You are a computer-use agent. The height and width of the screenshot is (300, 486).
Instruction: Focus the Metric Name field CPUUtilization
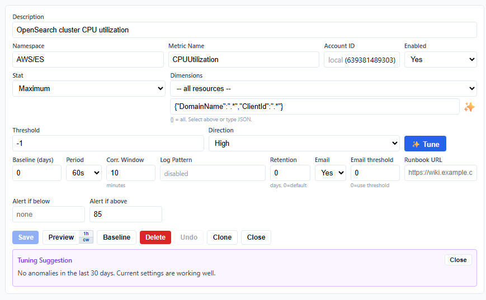point(244,59)
